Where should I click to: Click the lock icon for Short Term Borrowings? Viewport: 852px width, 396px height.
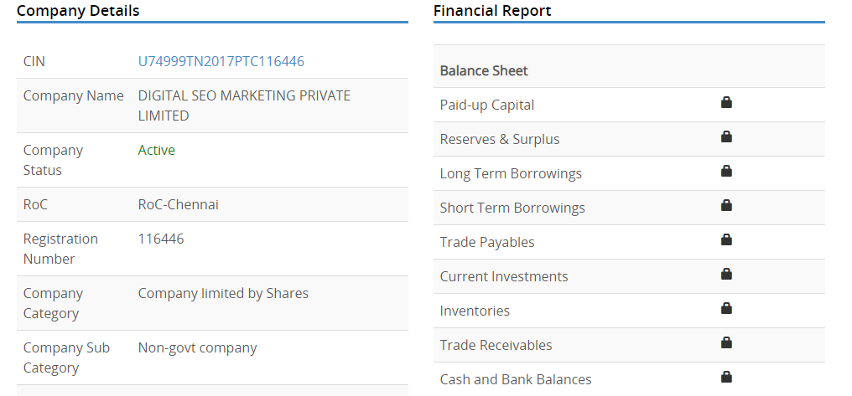pyautogui.click(x=726, y=205)
